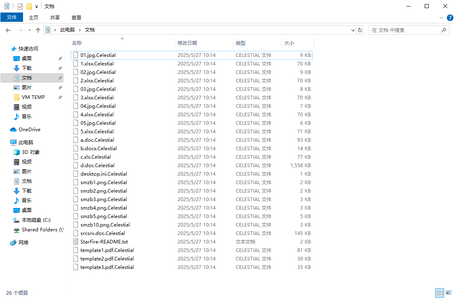Switch to the 查看 ribbon tab
This screenshot has width=455, height=298.
[76, 17]
